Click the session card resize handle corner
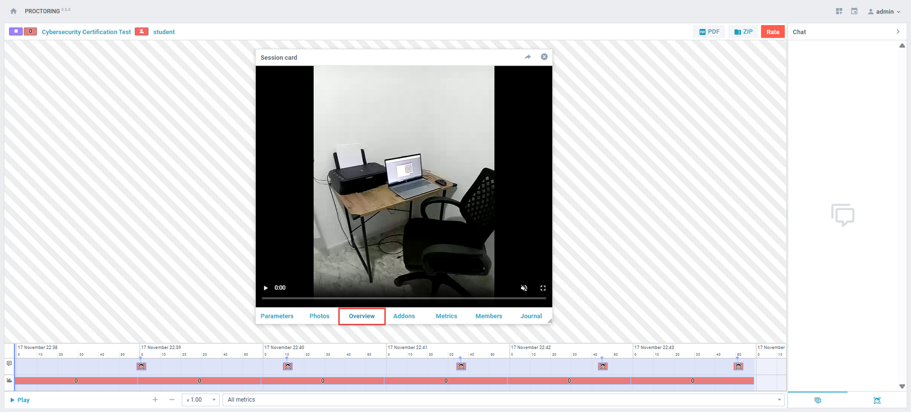Viewport: 911px width, 412px height. [x=549, y=322]
